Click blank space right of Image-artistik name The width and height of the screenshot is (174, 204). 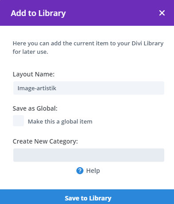coord(110,88)
